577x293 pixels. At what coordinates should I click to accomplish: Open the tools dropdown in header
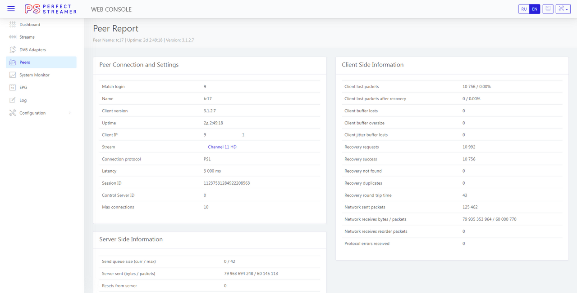563,9
